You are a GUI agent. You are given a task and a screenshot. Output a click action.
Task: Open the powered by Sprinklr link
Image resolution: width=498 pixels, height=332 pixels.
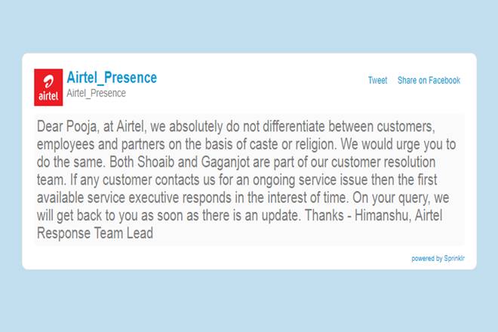pyautogui.click(x=435, y=258)
